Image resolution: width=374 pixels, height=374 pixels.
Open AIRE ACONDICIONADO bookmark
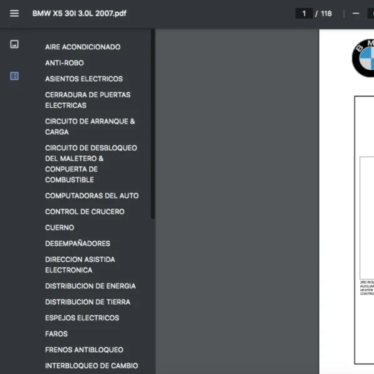coord(83,47)
